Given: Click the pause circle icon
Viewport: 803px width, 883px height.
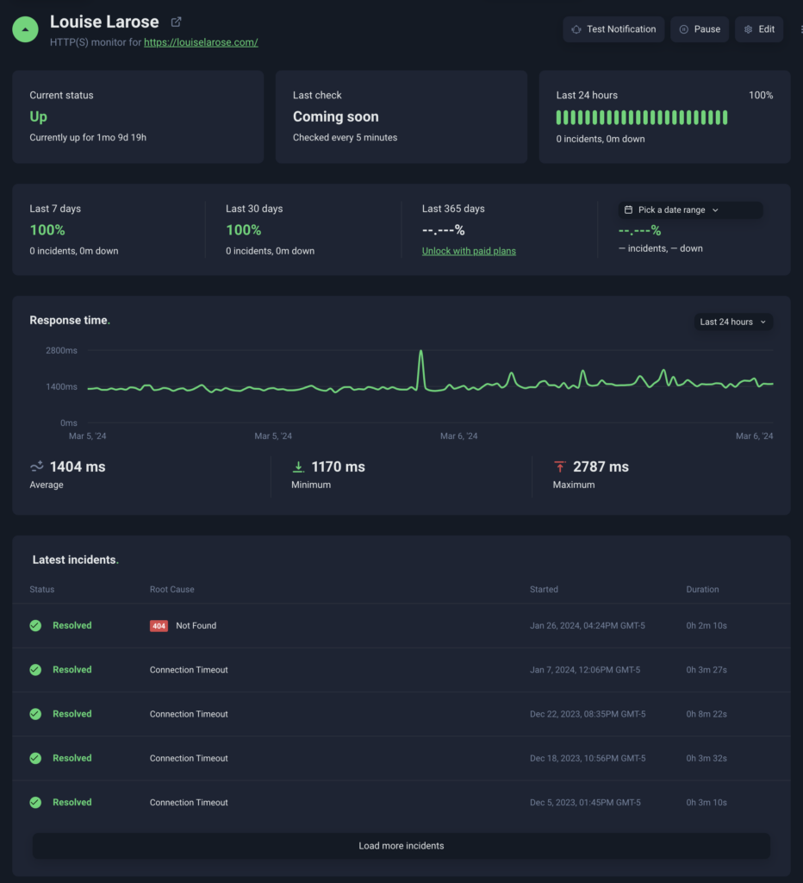Looking at the screenshot, I should (x=683, y=29).
